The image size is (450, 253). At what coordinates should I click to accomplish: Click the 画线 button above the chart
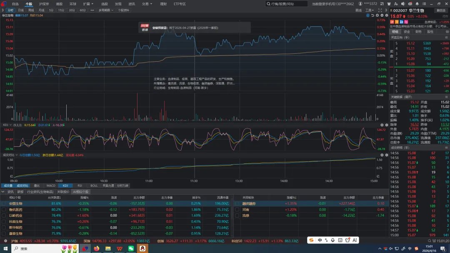[x=358, y=10]
